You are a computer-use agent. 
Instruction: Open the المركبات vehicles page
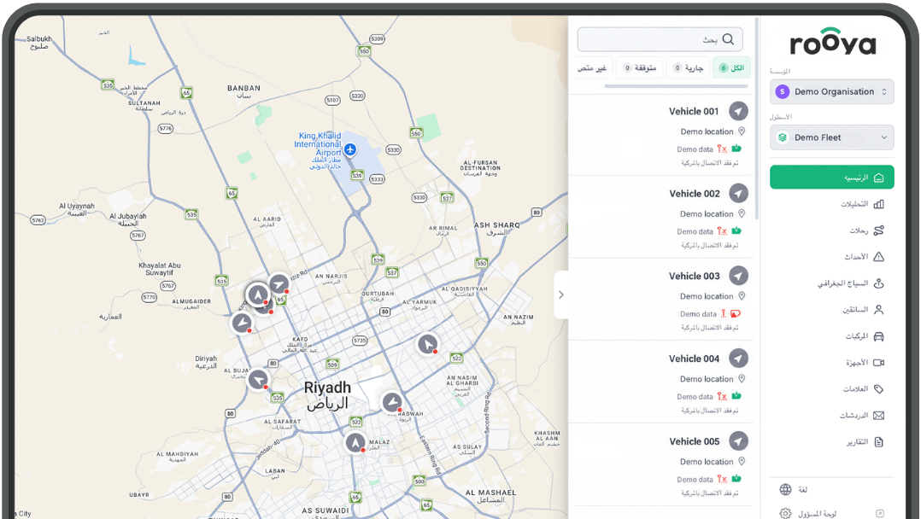tap(865, 335)
